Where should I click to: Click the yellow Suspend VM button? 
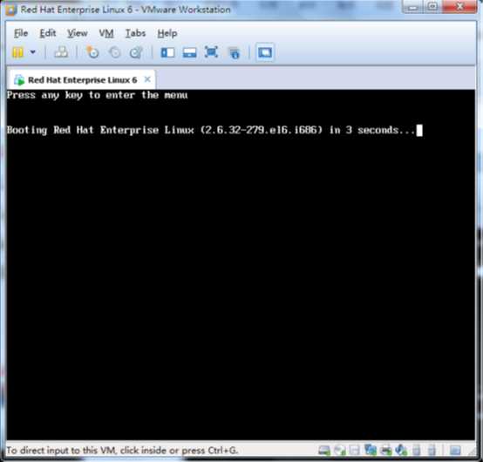17,52
